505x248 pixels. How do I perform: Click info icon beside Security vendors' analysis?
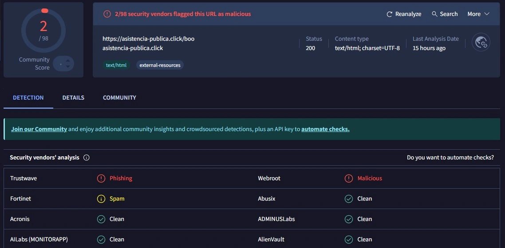87,158
